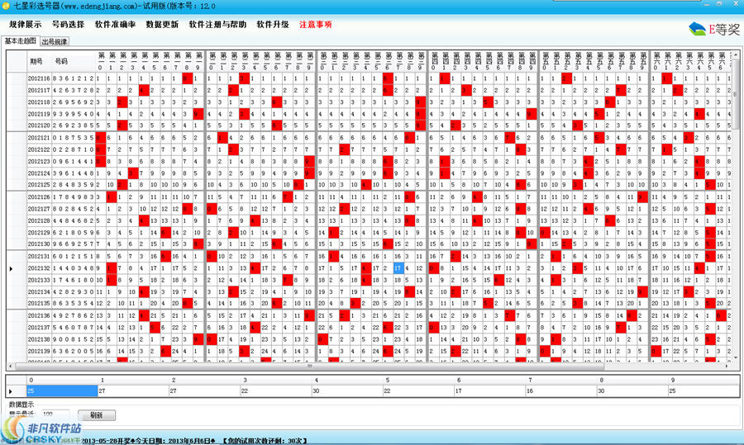Click the down arrow of the vertical scrollbar
The image size is (744, 445).
pyautogui.click(x=736, y=357)
